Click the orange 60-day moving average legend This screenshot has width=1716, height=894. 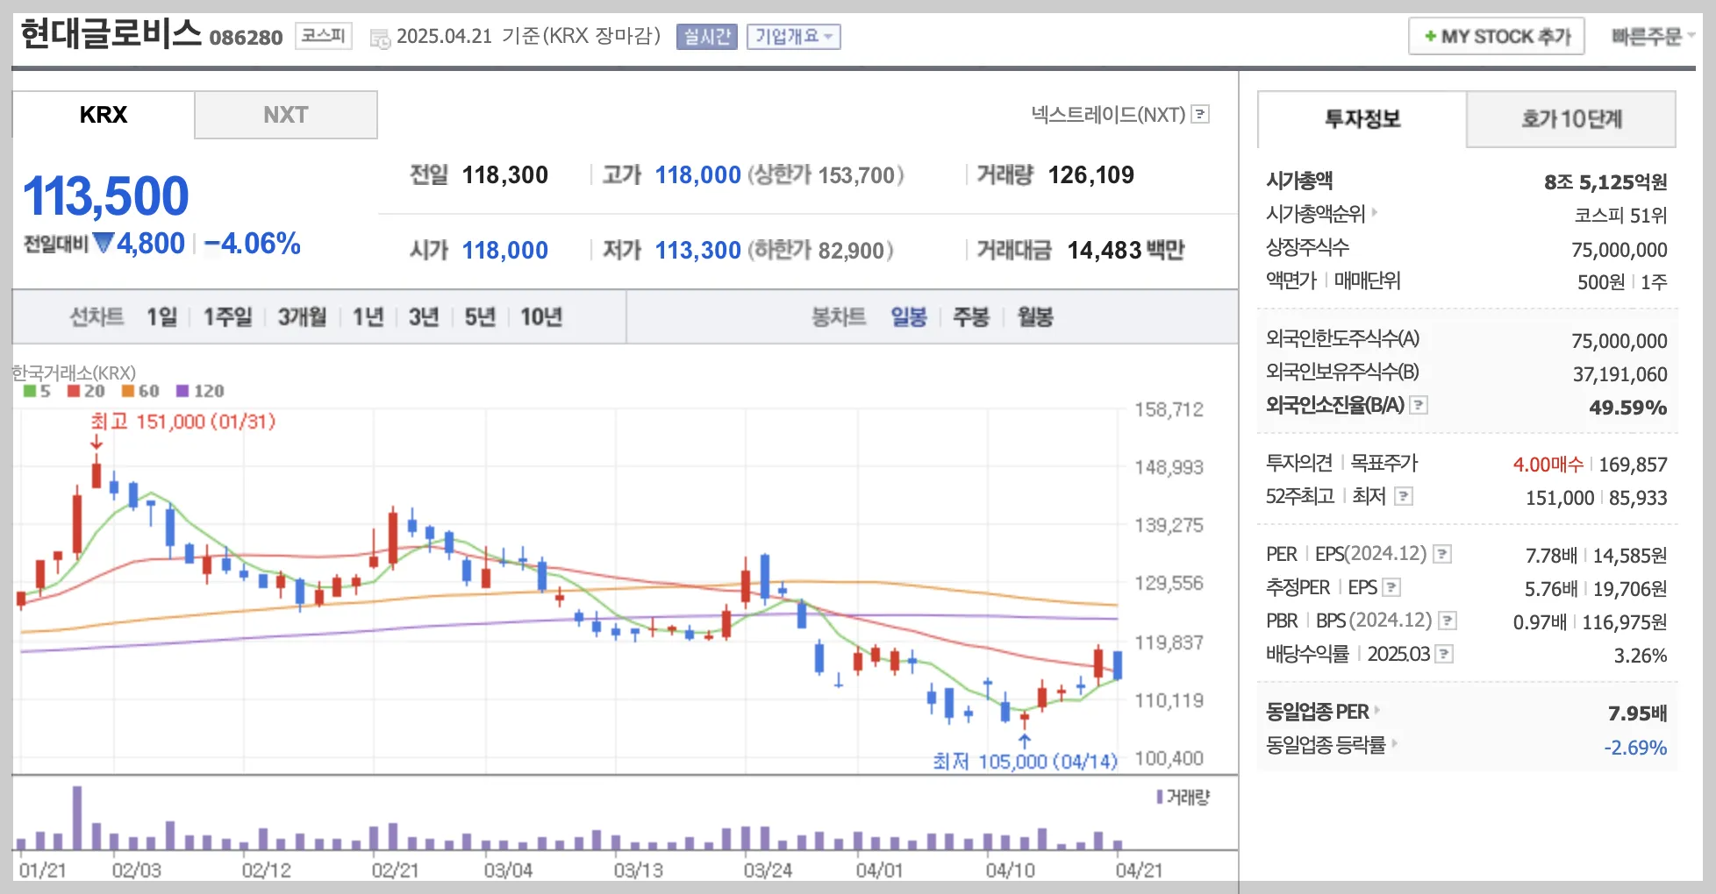pos(140,391)
